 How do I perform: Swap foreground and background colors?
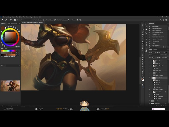143,78
